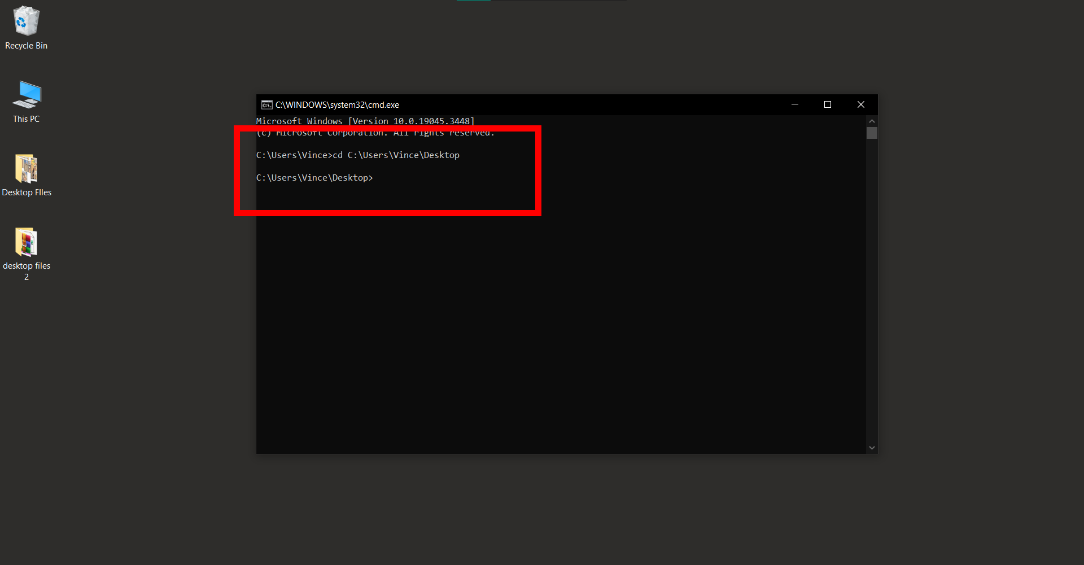Click the Desktop FIles folder thumbnail image

[x=26, y=168]
